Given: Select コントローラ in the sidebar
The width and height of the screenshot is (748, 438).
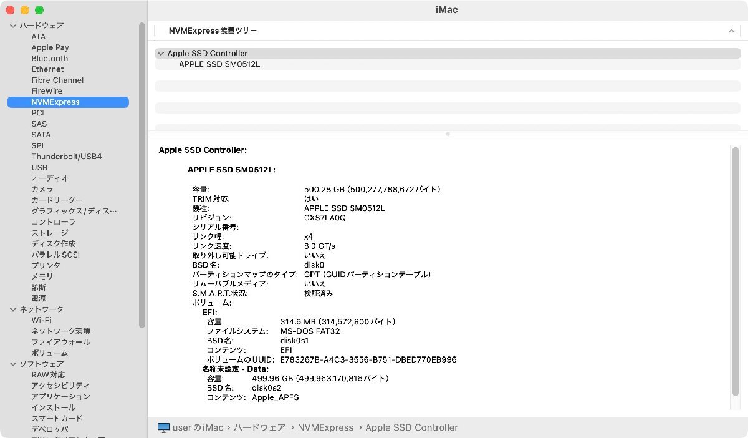Looking at the screenshot, I should pos(53,222).
